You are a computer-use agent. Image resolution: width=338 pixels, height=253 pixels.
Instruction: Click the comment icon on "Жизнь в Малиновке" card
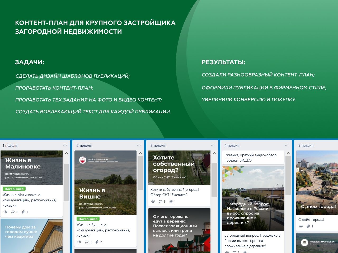click(x=13, y=212)
